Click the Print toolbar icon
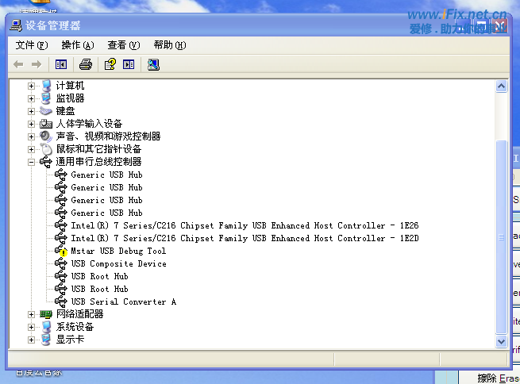The width and height of the screenshot is (520, 384). click(86, 64)
